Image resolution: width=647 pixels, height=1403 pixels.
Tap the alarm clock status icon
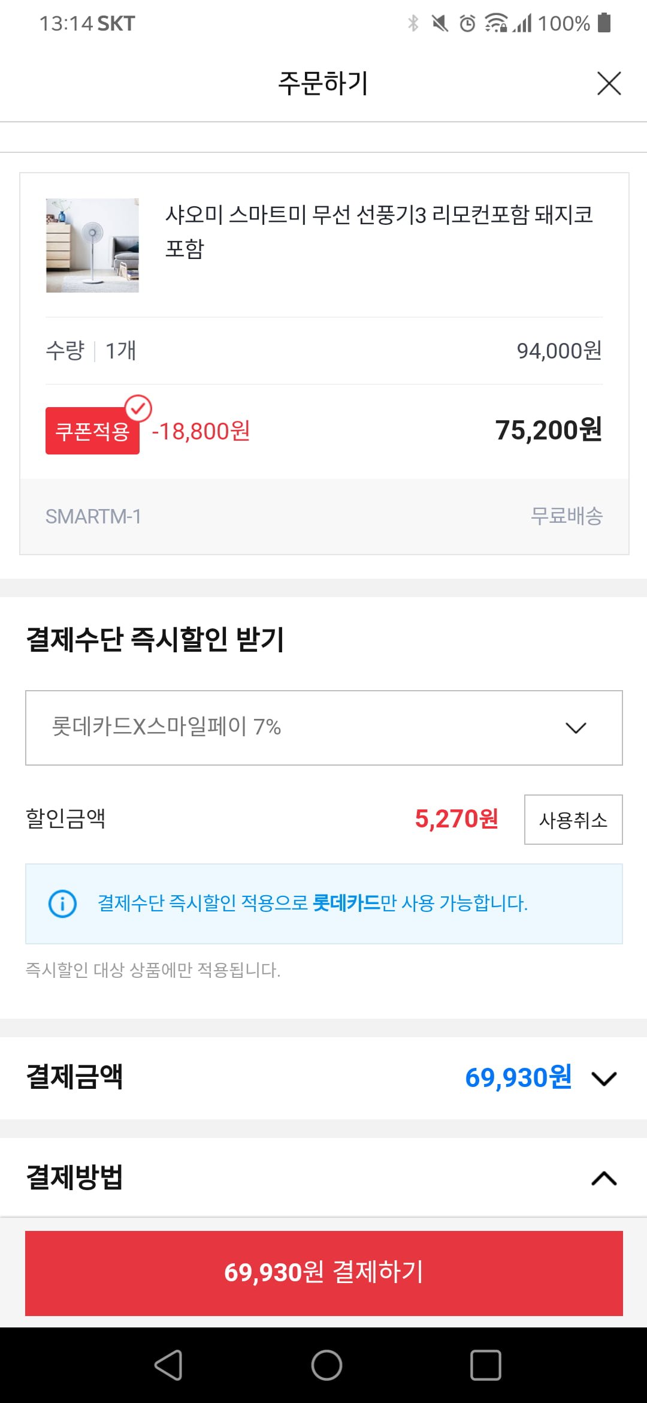pos(467,23)
